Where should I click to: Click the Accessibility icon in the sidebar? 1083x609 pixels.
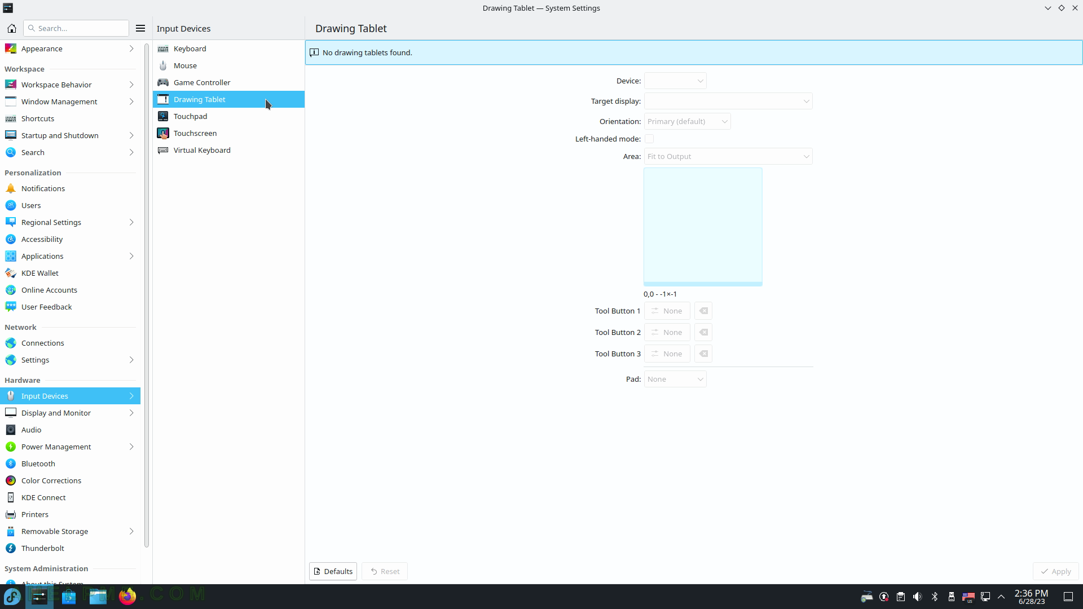coord(11,239)
